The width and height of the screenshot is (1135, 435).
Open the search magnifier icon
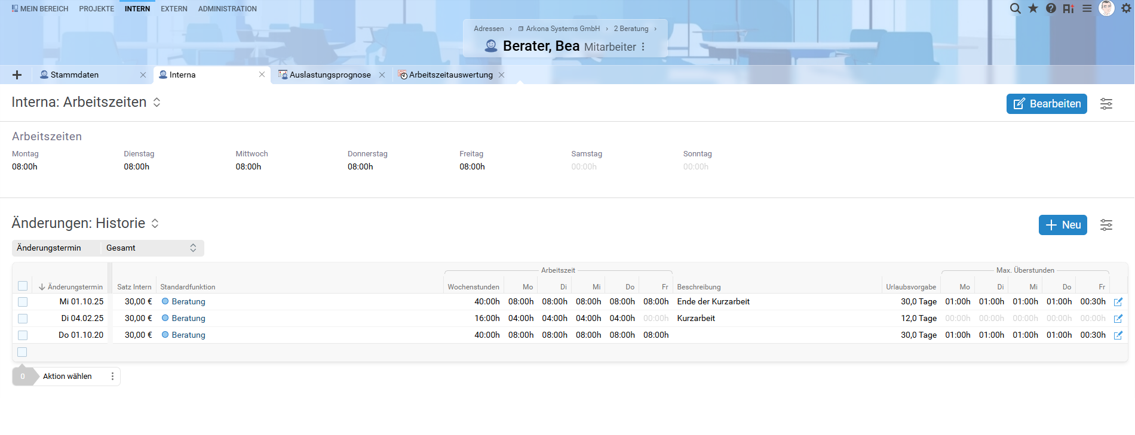coord(1015,8)
